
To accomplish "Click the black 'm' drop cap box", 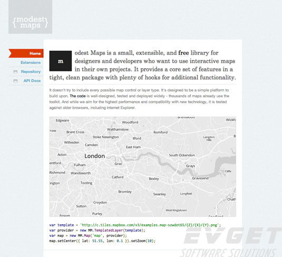I will click(61, 61).
